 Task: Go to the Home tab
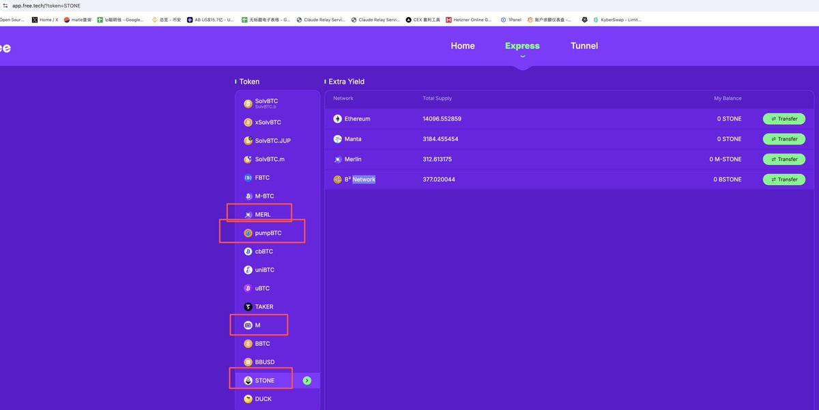463,46
